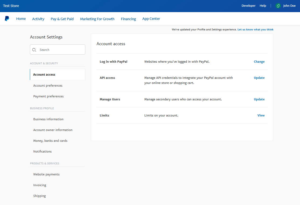Viewport: 300px width, 205px height.
Task: Click the Log in with PayPal label
Action: tap(113, 62)
